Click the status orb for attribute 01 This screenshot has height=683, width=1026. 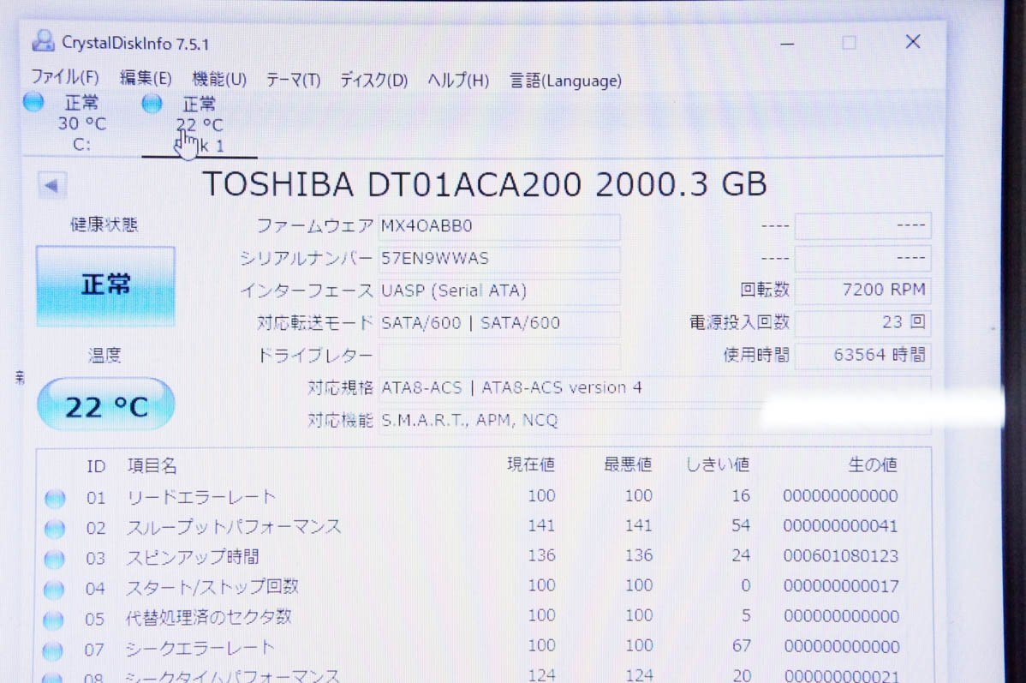coord(55,499)
